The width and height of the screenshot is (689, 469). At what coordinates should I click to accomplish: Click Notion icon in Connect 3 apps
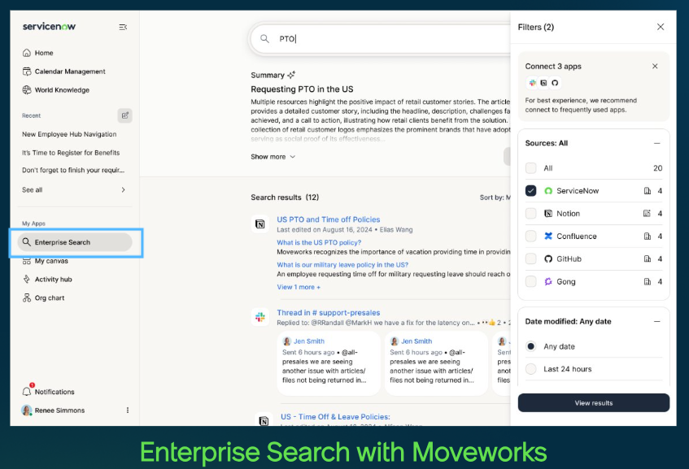pos(543,83)
